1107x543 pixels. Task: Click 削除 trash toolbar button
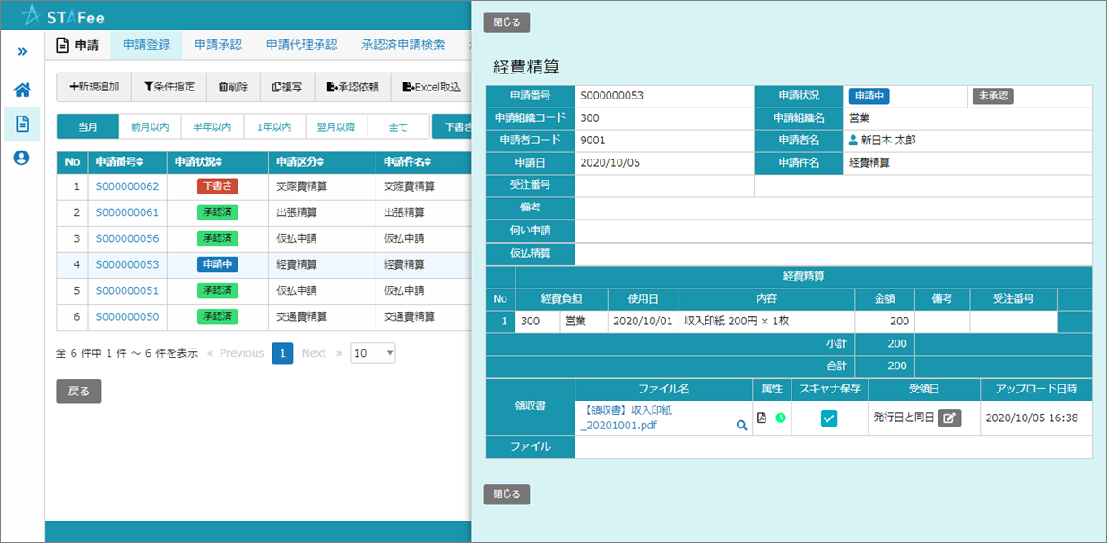(233, 87)
